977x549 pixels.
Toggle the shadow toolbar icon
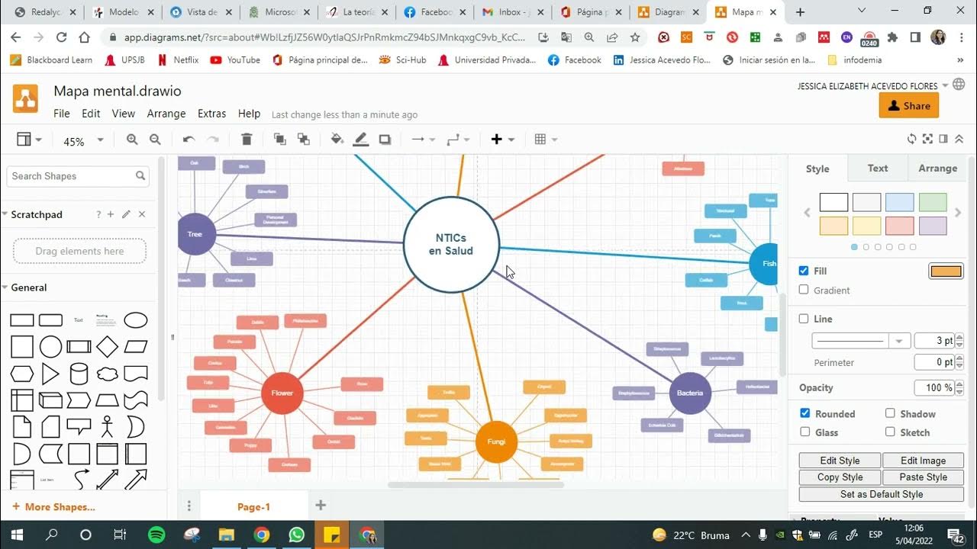pos(385,140)
